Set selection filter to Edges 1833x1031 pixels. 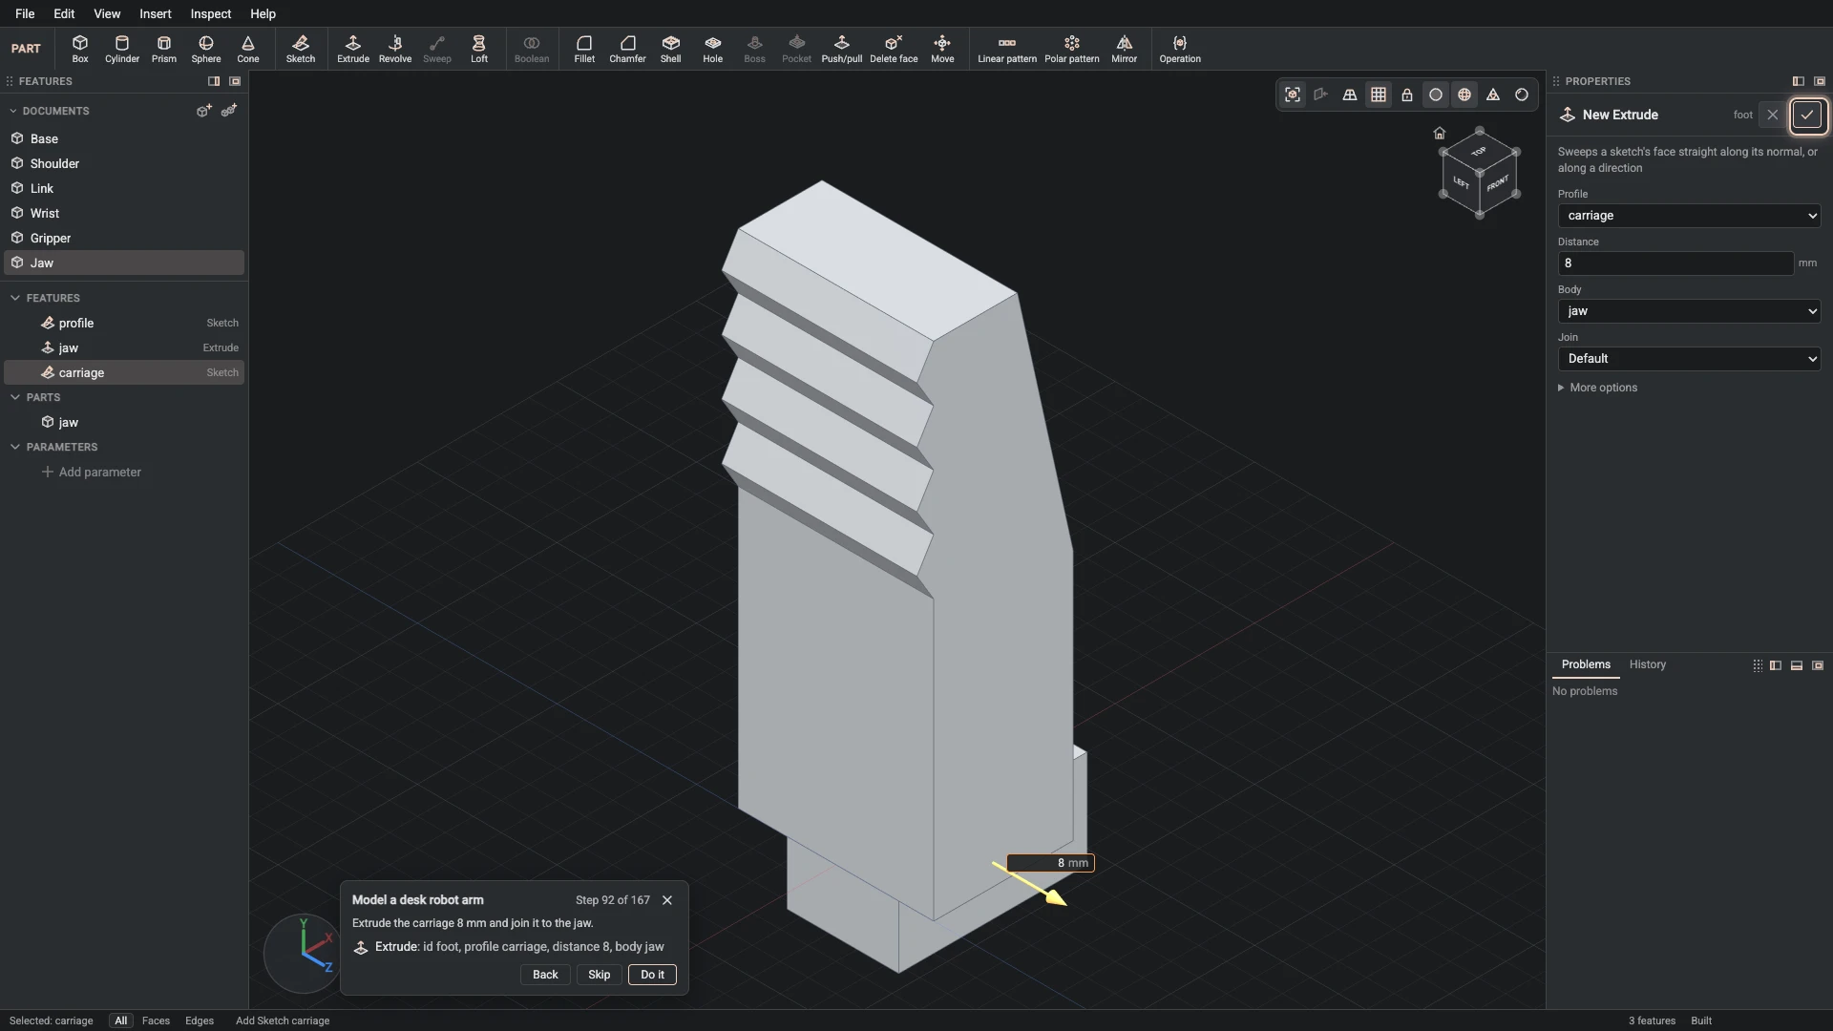pos(200,1020)
